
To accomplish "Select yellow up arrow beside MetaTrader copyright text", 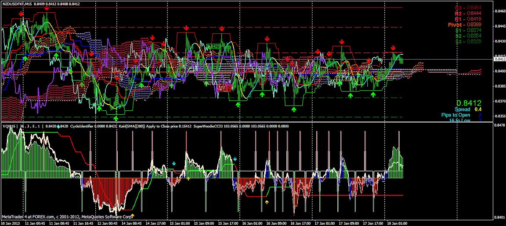I will click(x=134, y=215).
